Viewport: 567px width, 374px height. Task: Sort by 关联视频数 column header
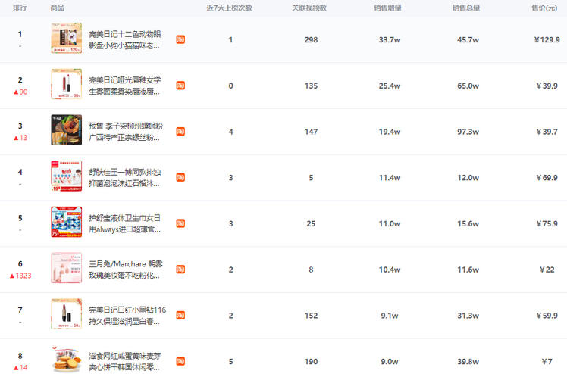(x=309, y=8)
